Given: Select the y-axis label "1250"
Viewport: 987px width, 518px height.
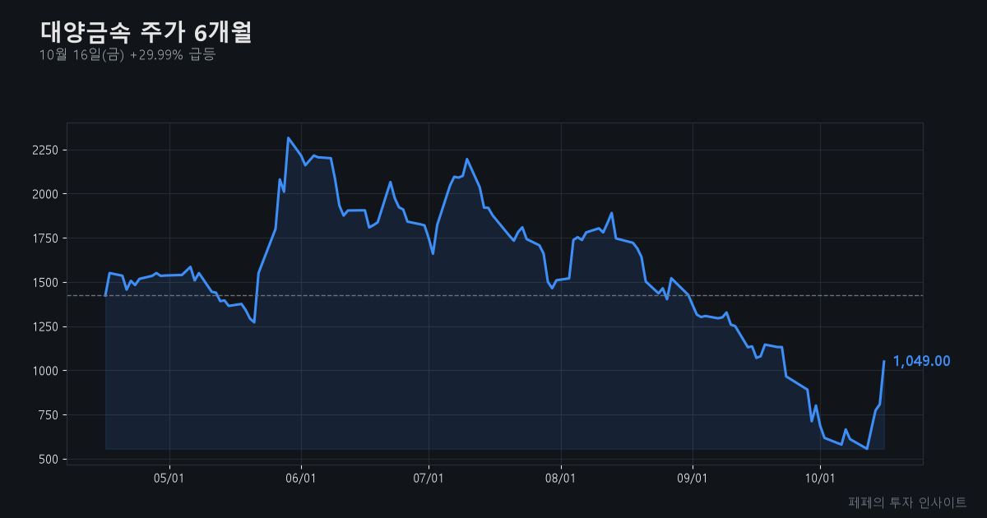Looking at the screenshot, I should (x=44, y=326).
